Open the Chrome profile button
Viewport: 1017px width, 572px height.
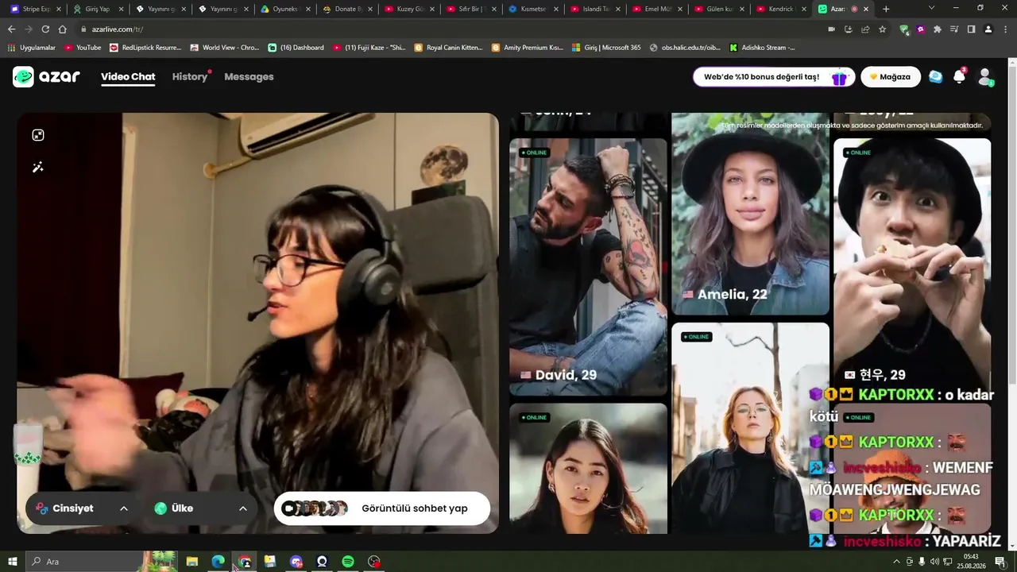pyautogui.click(x=988, y=29)
